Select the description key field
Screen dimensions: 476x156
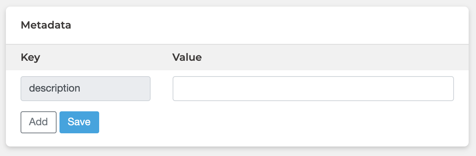pos(86,89)
